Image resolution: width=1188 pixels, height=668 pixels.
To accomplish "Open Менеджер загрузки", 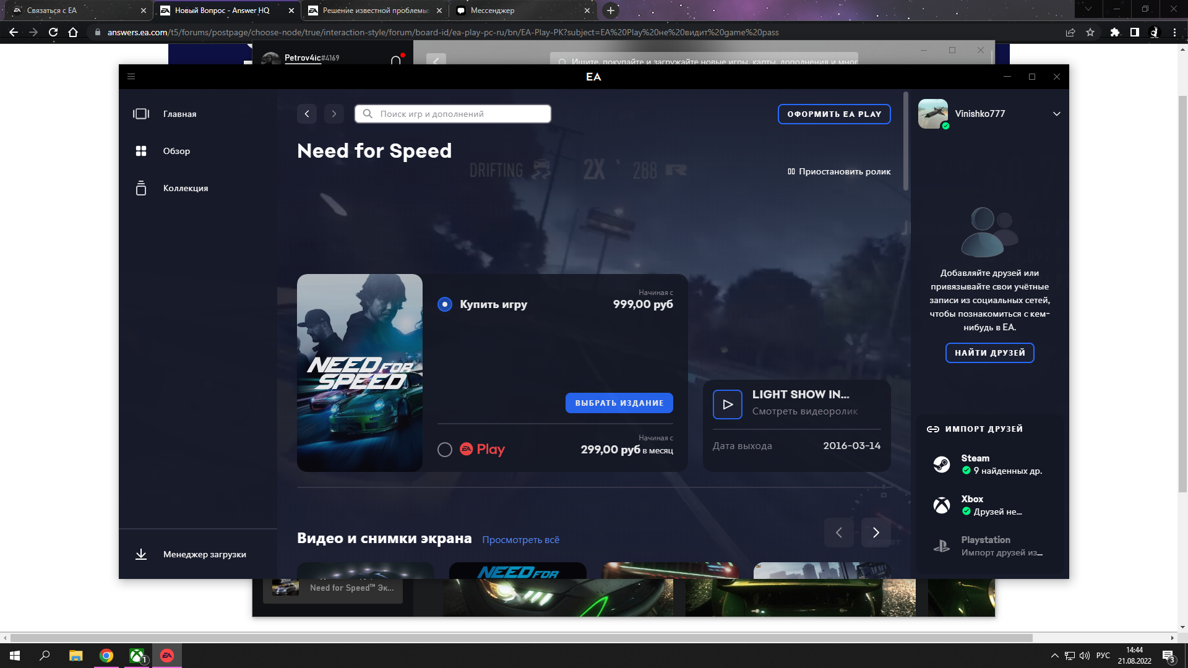I will [x=204, y=554].
